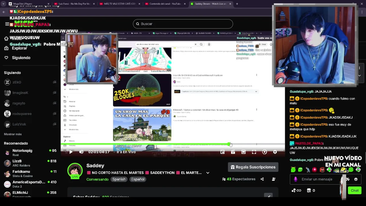Open recommended channel Faridkamu

(x=30, y=173)
